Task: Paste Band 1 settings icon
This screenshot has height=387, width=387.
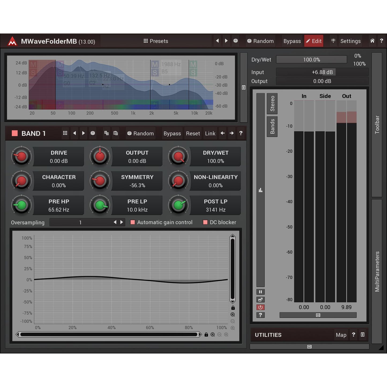Action: pos(116,133)
